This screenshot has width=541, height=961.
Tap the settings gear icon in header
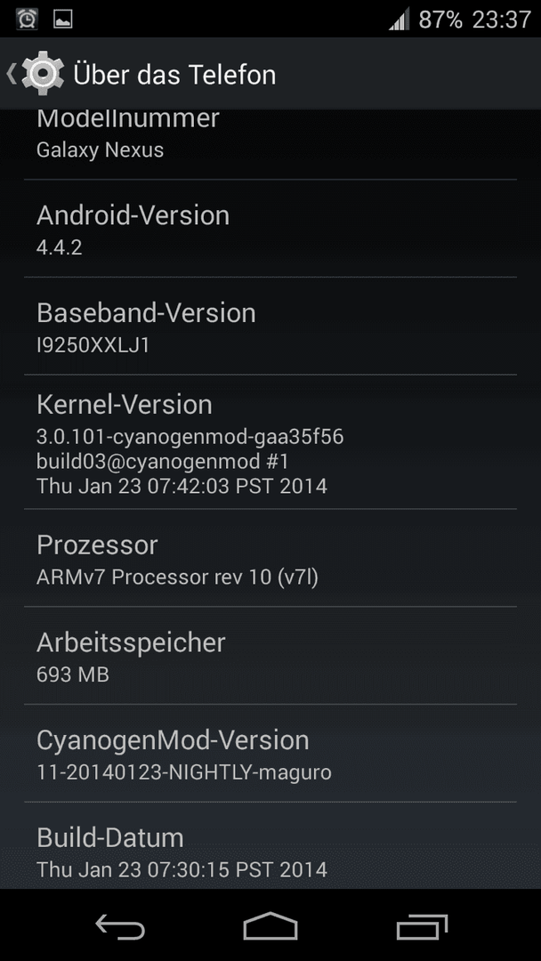43,74
